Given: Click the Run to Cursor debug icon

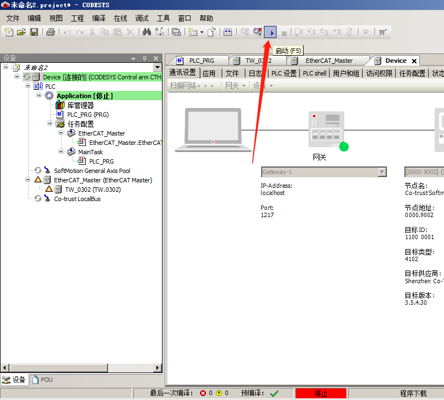Looking at the screenshot, I should [337, 32].
